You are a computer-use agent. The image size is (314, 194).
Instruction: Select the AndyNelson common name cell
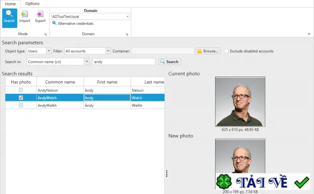pos(60,90)
